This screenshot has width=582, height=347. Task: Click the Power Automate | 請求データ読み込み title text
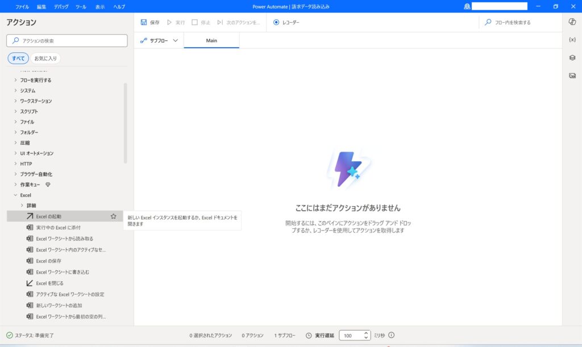point(291,7)
